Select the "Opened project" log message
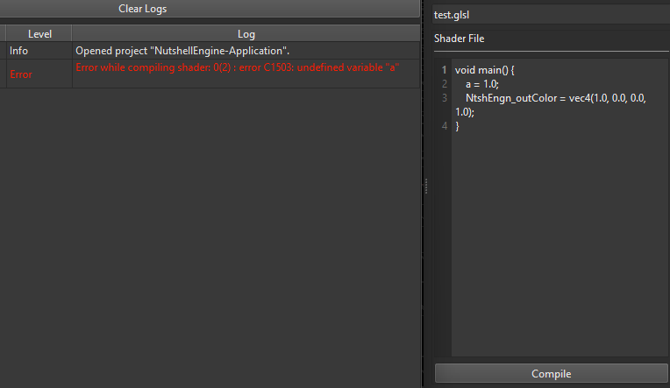 point(182,51)
